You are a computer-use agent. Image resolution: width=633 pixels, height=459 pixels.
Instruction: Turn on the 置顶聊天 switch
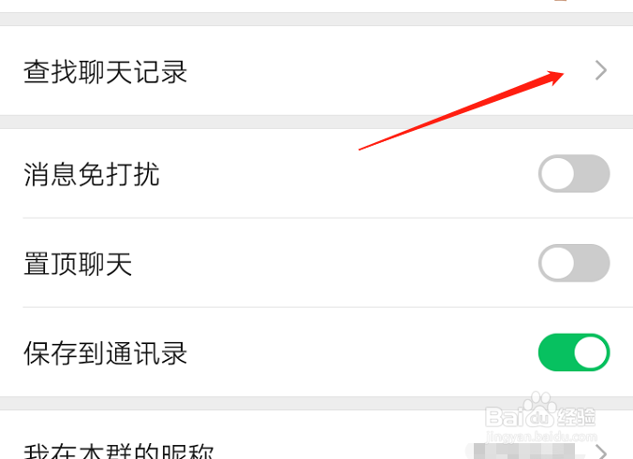(x=574, y=263)
